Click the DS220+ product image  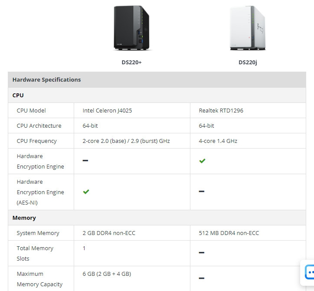[131, 28]
